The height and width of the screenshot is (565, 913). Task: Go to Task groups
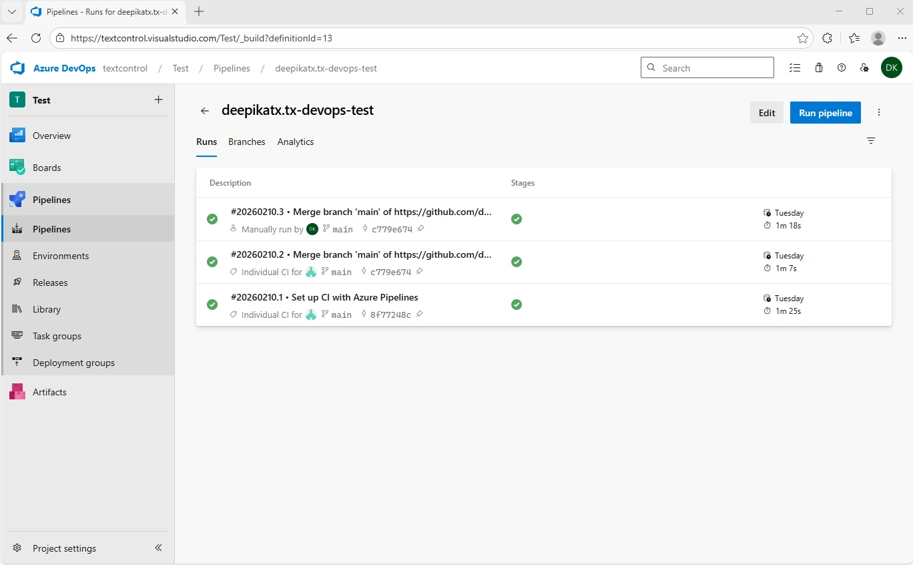click(x=56, y=335)
